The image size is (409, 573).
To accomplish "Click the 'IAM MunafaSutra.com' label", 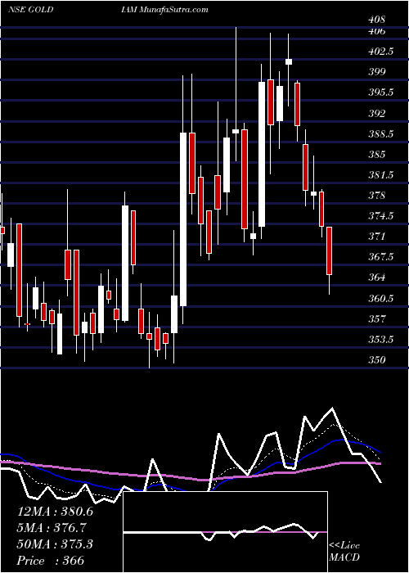I will [164, 10].
